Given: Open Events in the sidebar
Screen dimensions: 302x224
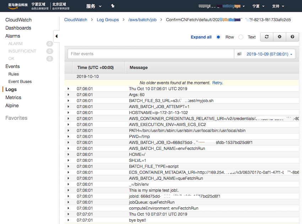Looking at the screenshot, I should [x=12, y=66].
